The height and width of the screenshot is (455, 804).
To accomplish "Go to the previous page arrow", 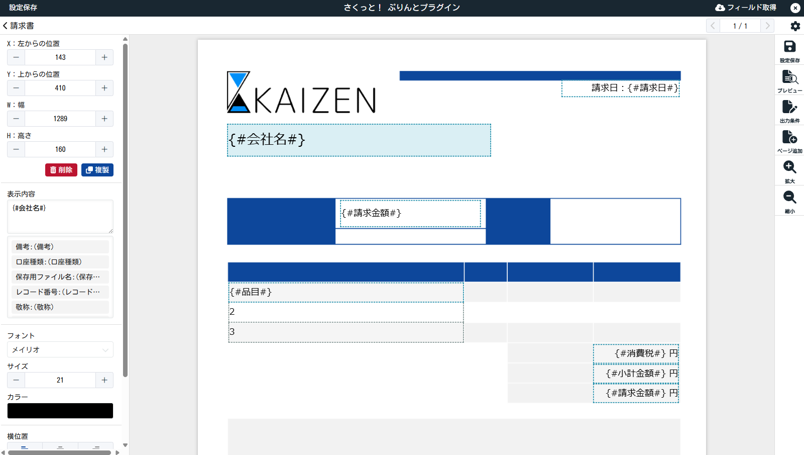I will (713, 26).
